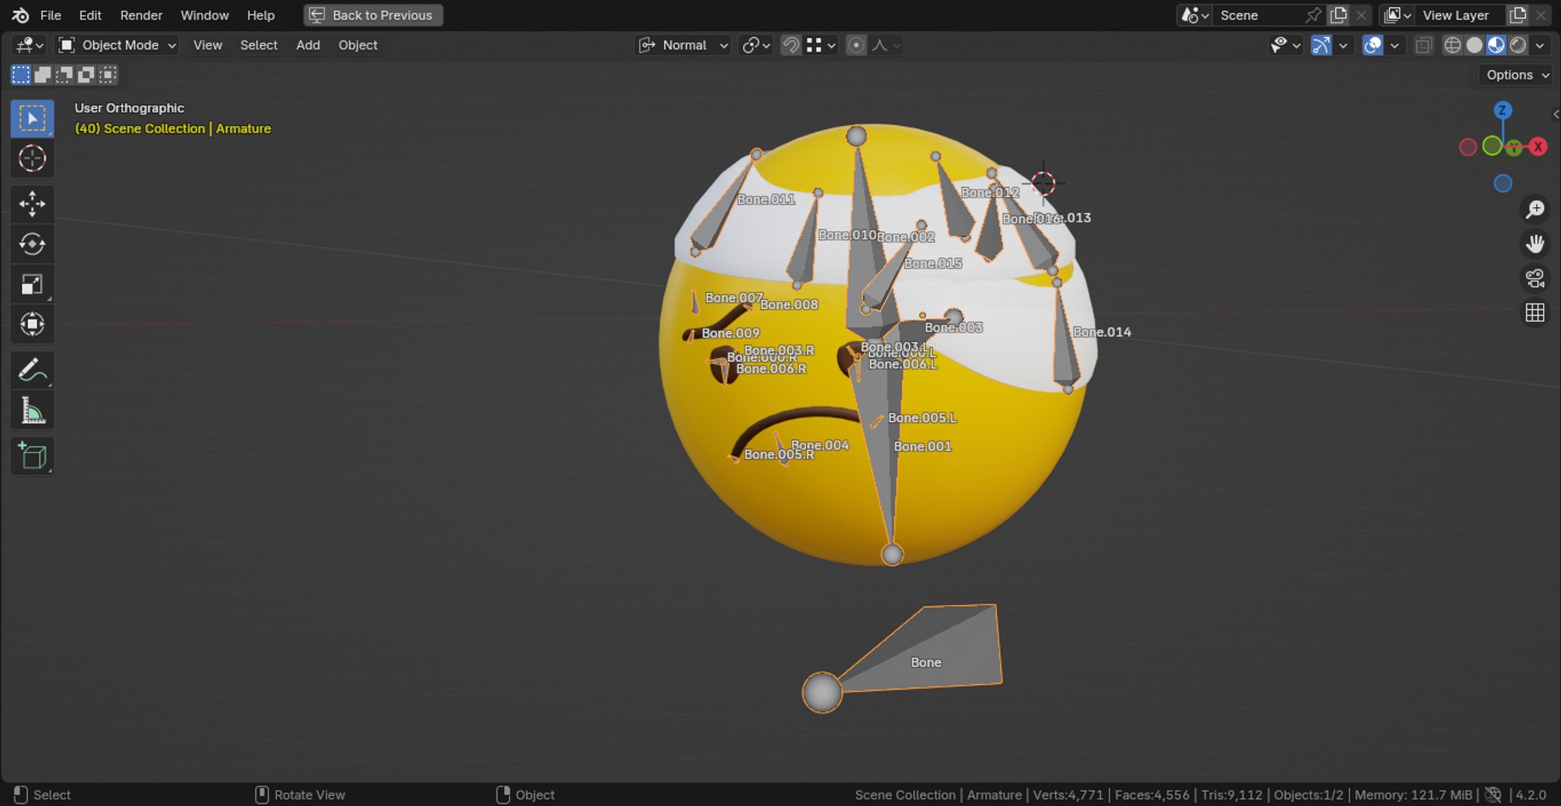
Task: Click the pan view hand icon
Action: 1535,244
